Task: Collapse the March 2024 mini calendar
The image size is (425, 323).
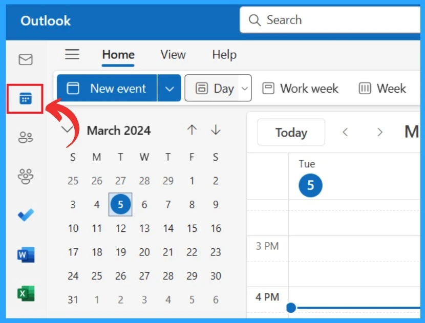Action: (x=67, y=130)
